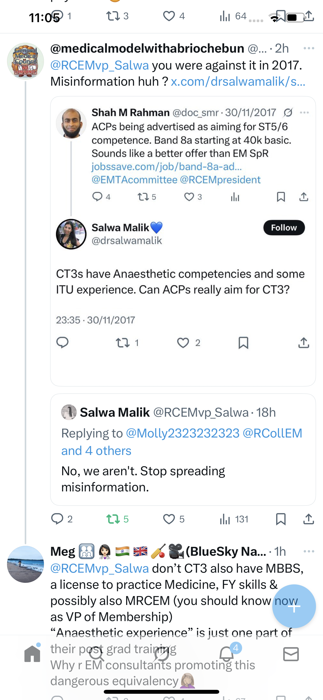Image resolution: width=323 pixels, height=700 pixels.
Task: Open @medicalmodelwithabriochebun profile picture
Action: (25, 61)
